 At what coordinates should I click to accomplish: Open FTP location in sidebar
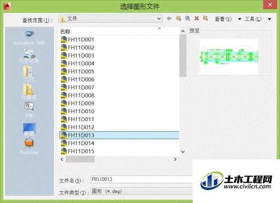(x=29, y=109)
